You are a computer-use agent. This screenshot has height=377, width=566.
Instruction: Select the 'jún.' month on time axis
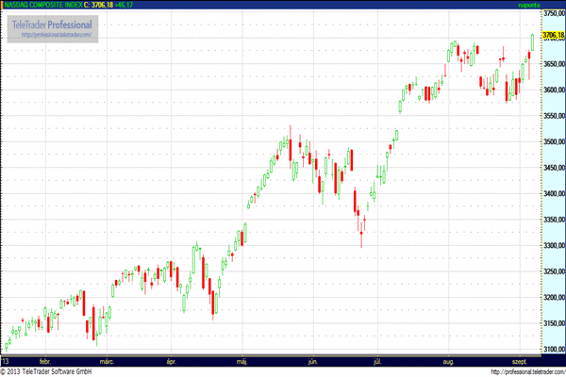pyautogui.click(x=312, y=360)
